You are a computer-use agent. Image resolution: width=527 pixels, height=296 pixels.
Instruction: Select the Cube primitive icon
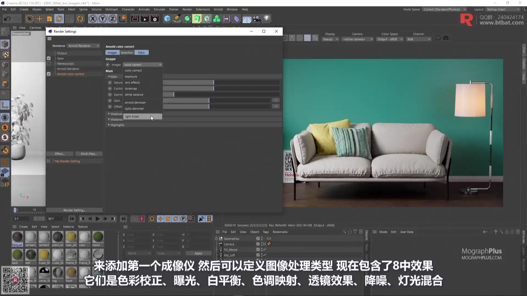167,19
